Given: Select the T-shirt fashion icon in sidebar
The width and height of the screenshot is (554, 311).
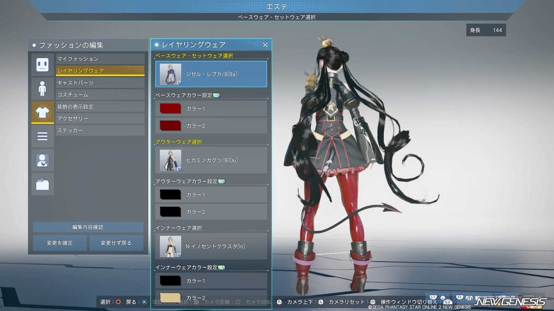Looking at the screenshot, I should [x=42, y=112].
